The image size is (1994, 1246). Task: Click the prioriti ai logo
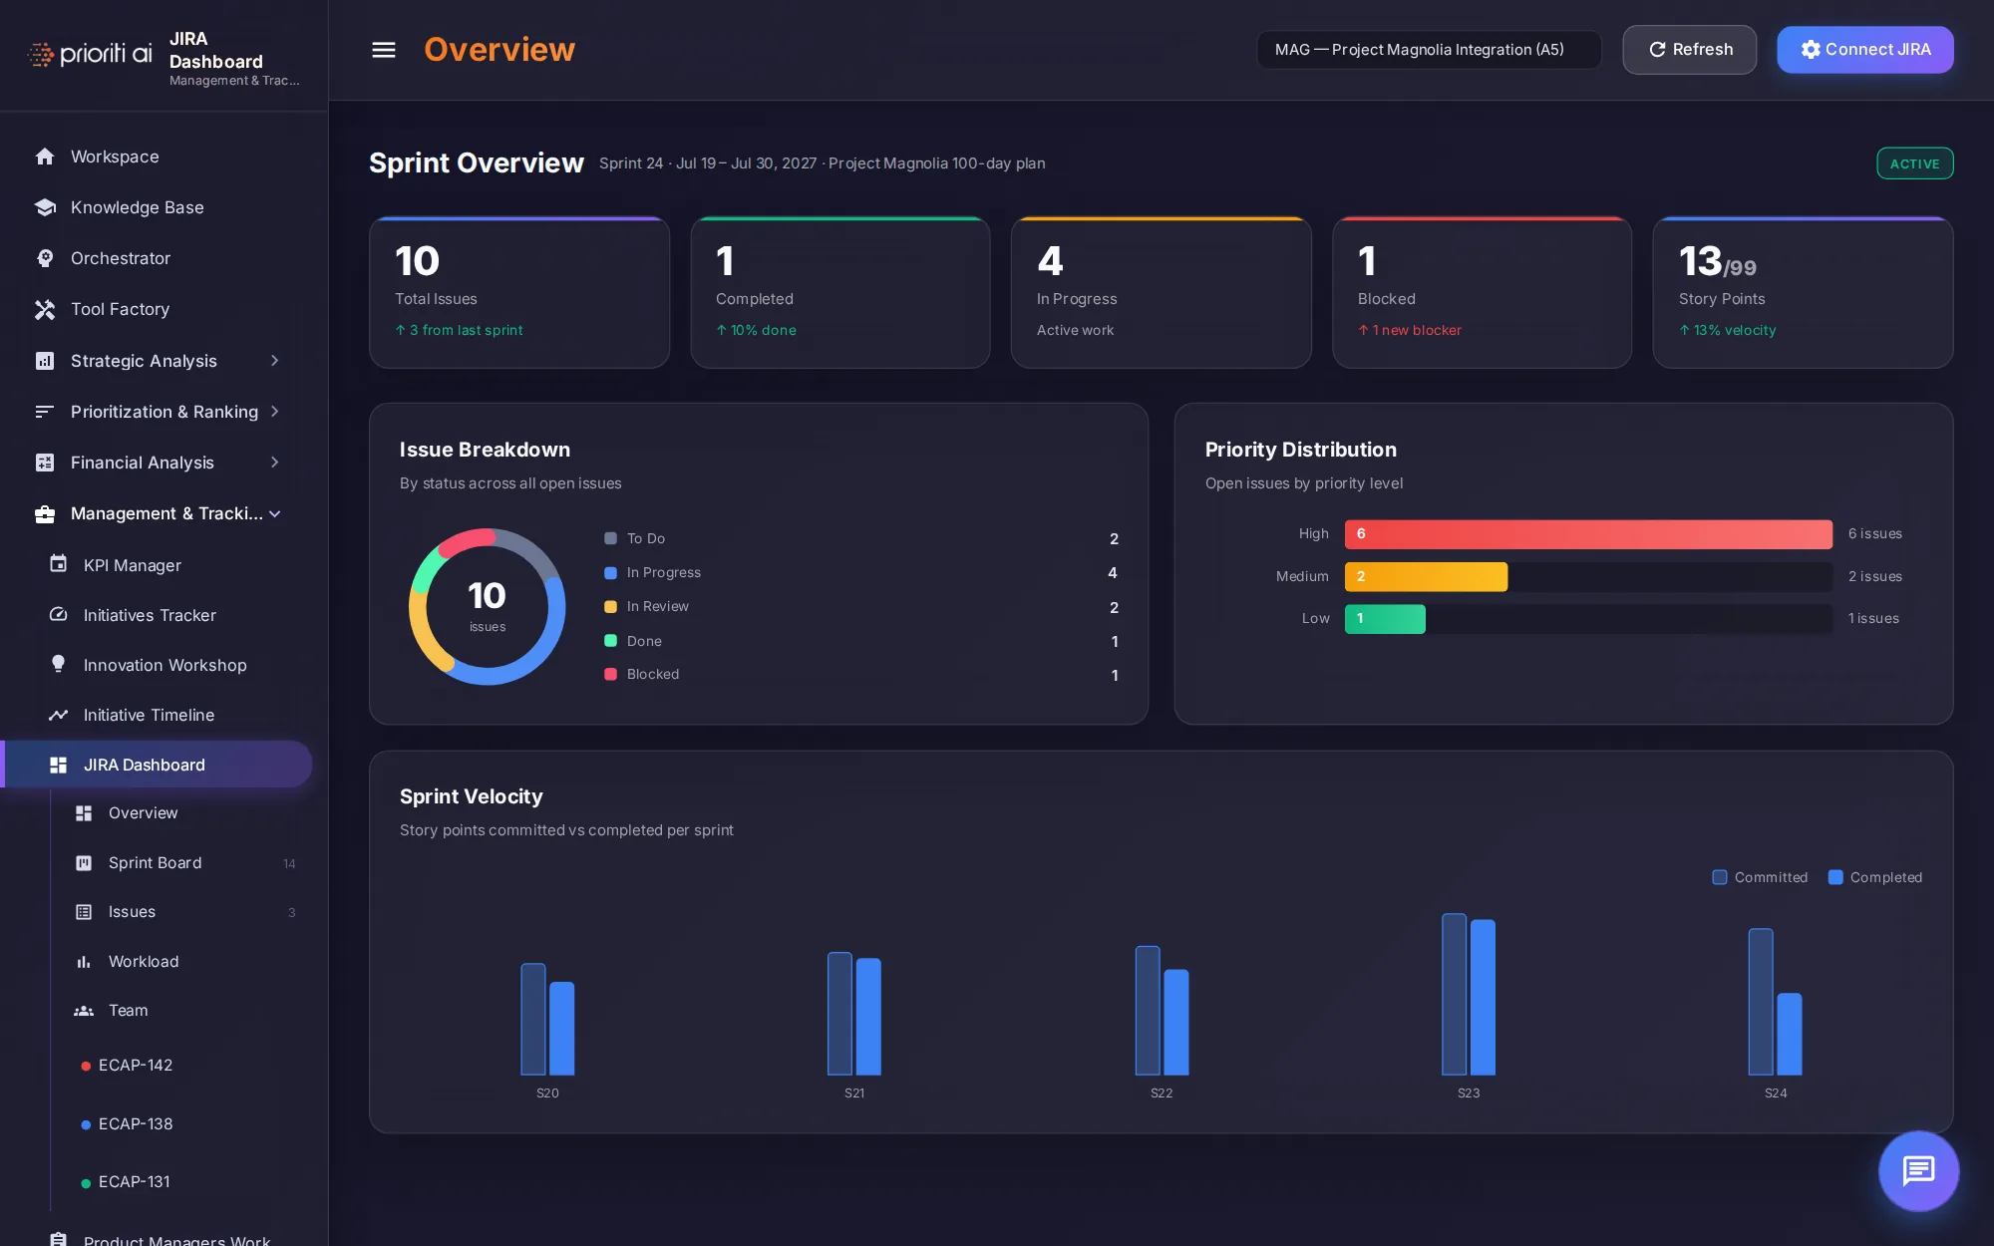tap(90, 54)
